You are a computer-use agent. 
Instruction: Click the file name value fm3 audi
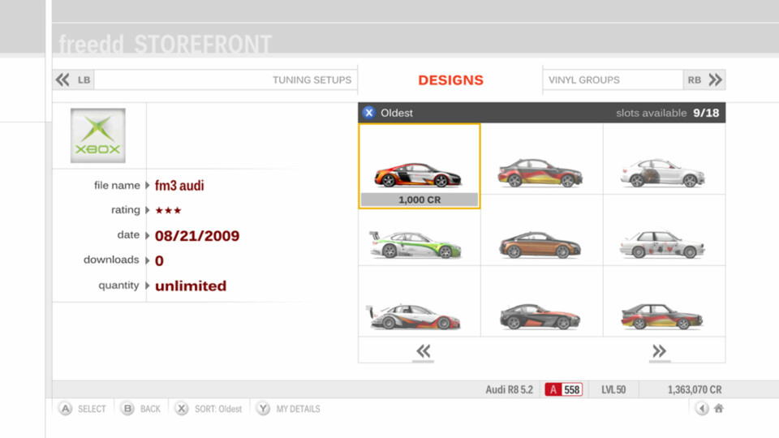179,186
